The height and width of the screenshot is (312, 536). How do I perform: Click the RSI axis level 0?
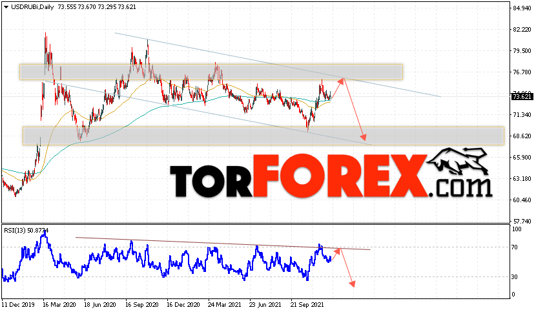513,295
